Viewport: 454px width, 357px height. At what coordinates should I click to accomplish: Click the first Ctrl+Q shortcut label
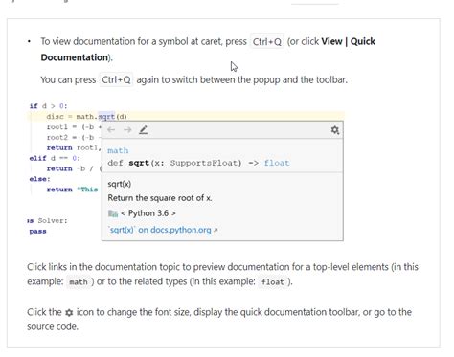(x=267, y=42)
